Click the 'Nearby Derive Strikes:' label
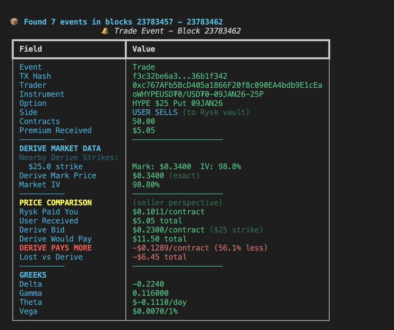Screen dimensions: 394x330 point(69,158)
